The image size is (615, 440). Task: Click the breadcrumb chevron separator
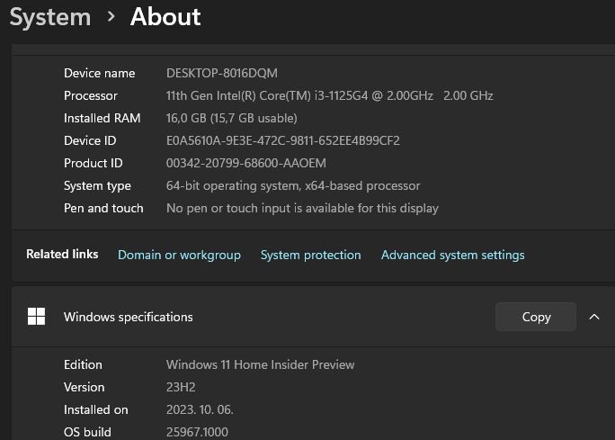coord(111,16)
